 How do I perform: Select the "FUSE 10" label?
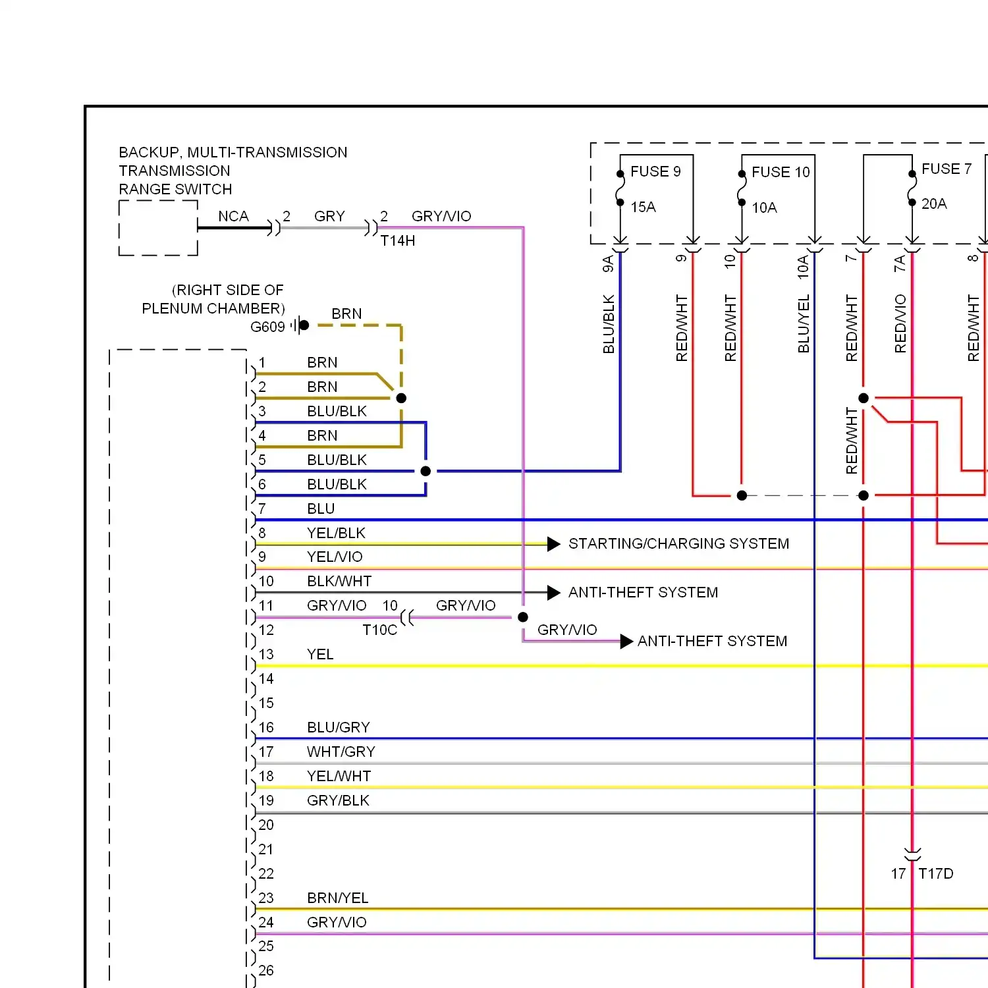(781, 172)
